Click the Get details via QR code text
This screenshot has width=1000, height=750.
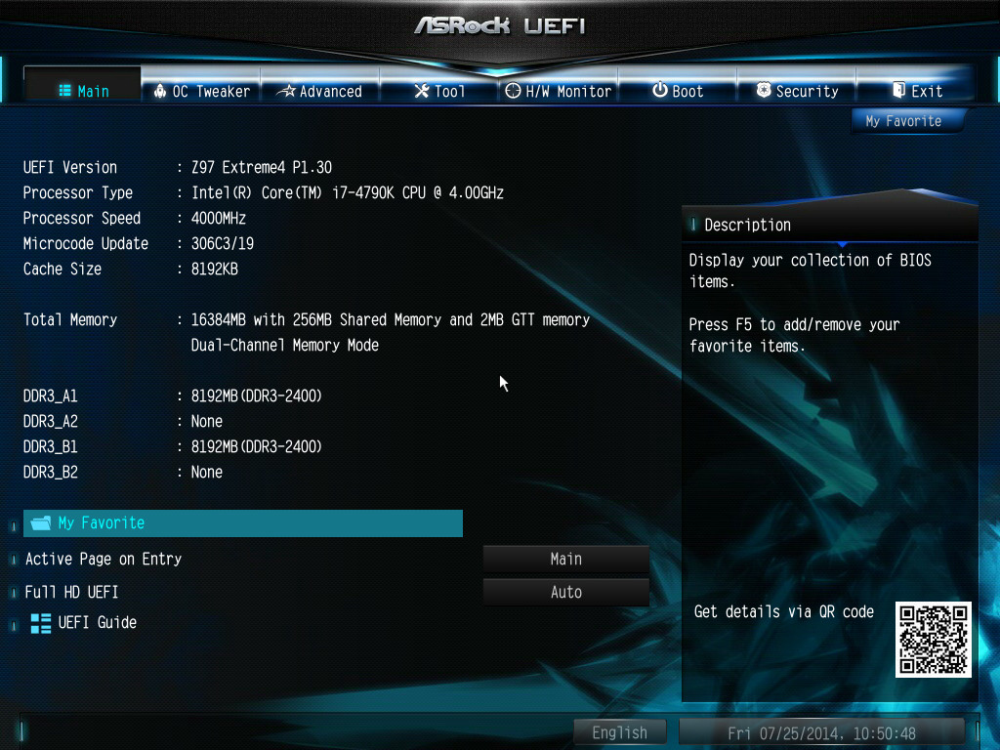pyautogui.click(x=784, y=612)
